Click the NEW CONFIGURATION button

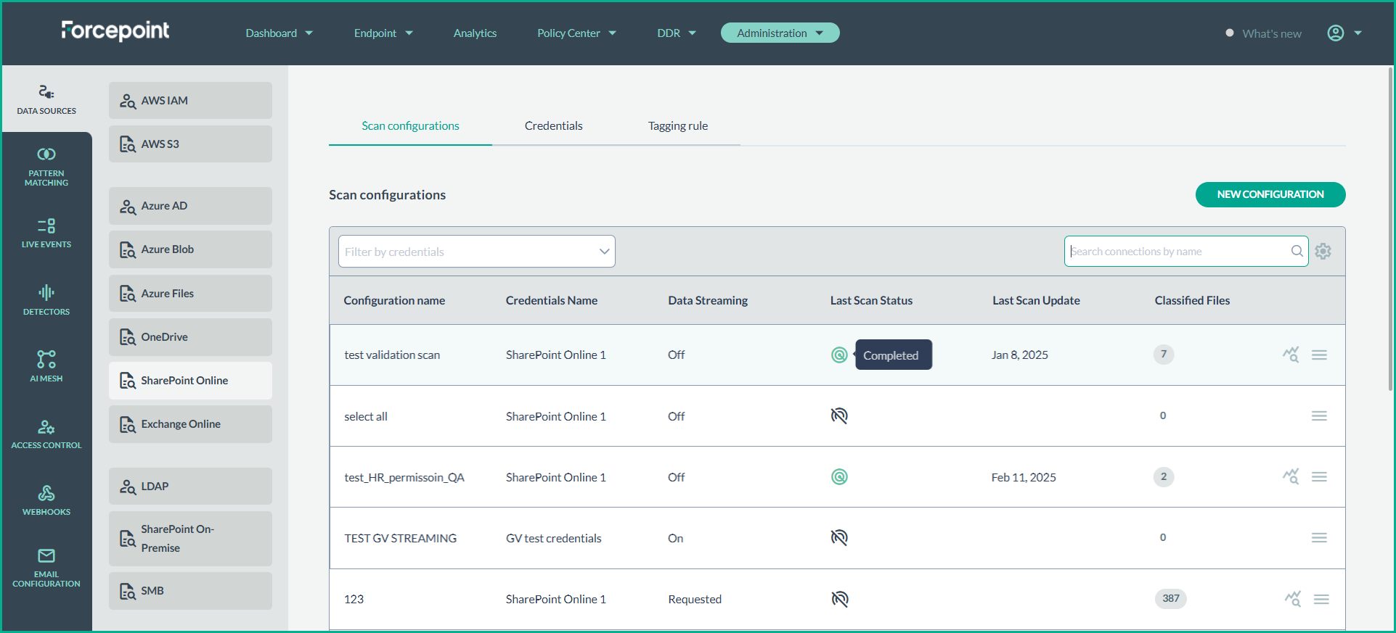coord(1270,194)
